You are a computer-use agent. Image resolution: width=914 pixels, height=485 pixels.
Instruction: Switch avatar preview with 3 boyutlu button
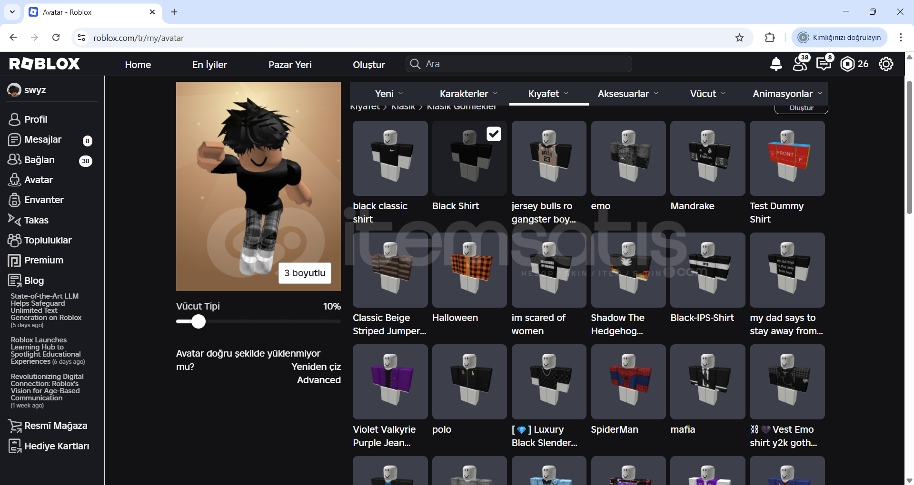[305, 273]
